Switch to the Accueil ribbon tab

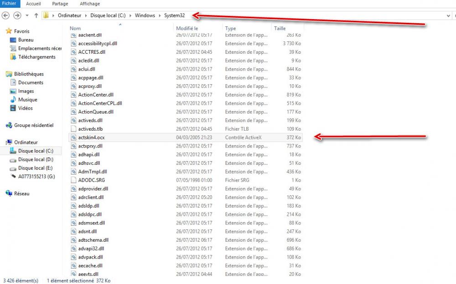(33, 4)
